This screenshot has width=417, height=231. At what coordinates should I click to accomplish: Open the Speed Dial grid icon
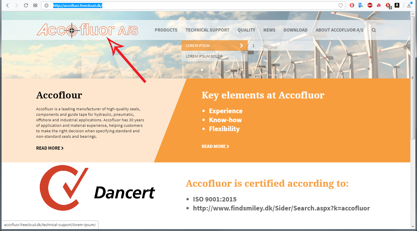(35, 5)
